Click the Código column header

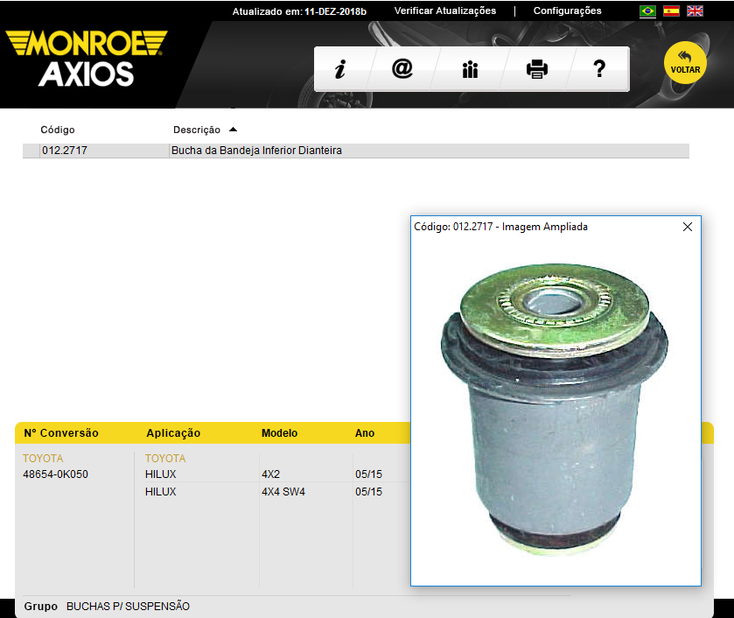pos(58,130)
